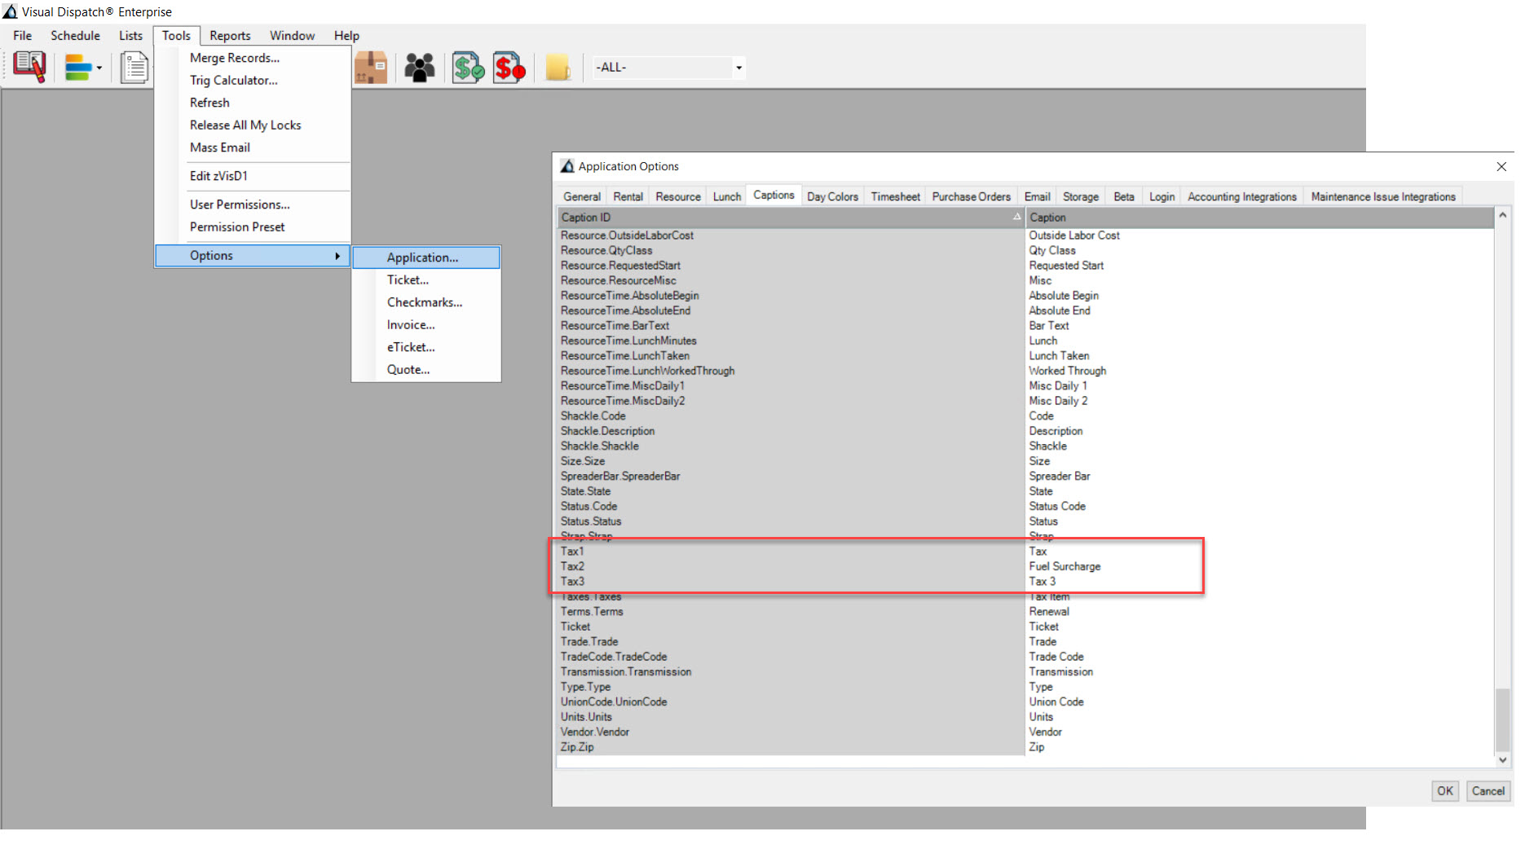This screenshot has width=1534, height=849.
Task: Click the green checkmark invoice icon
Action: coord(469,67)
